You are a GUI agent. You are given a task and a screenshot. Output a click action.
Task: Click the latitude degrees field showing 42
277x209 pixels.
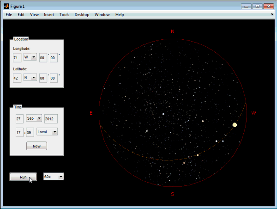tap(17, 78)
